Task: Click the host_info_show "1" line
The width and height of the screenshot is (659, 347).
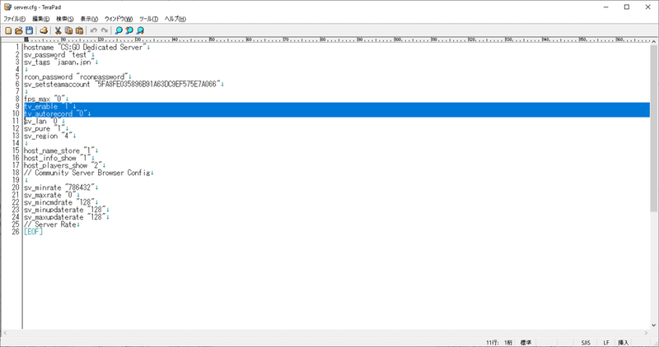Action: [x=58, y=158]
